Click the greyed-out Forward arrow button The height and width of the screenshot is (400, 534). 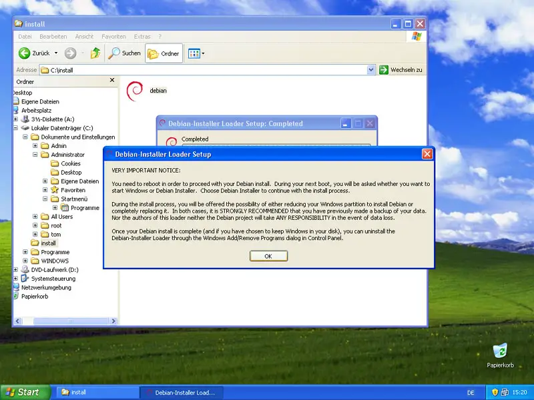tap(70, 53)
